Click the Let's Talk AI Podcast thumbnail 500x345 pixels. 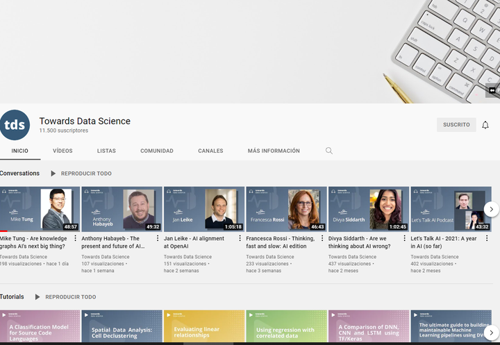[451, 209]
